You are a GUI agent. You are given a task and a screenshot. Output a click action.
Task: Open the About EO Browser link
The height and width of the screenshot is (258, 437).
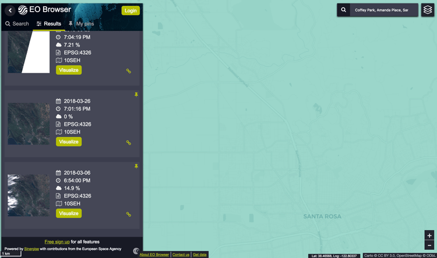(154, 255)
